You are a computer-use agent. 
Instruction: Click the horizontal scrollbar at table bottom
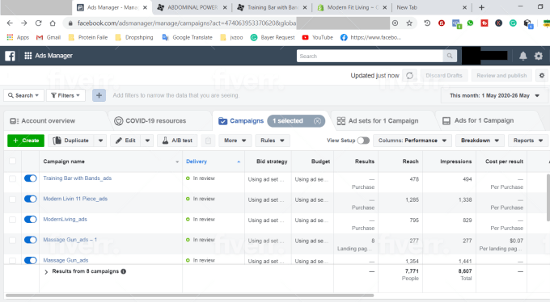pos(189,296)
